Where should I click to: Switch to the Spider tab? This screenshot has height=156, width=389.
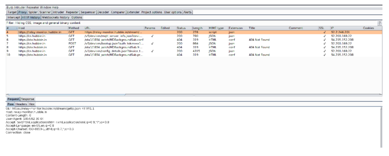coord(33,12)
